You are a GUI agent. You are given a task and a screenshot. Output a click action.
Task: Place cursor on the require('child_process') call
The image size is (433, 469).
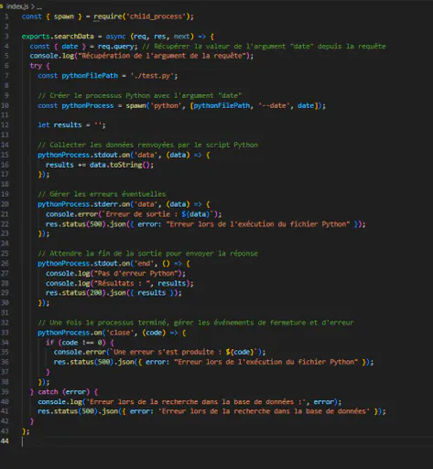point(142,16)
